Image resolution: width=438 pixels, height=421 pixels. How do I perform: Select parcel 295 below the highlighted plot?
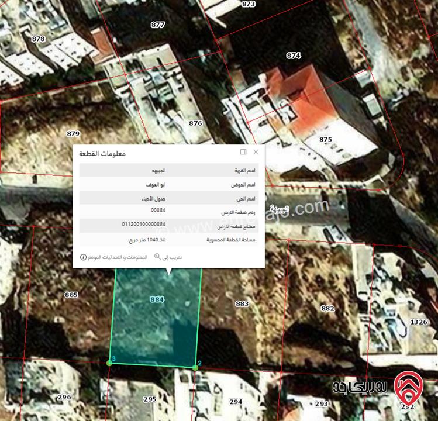(x=149, y=399)
